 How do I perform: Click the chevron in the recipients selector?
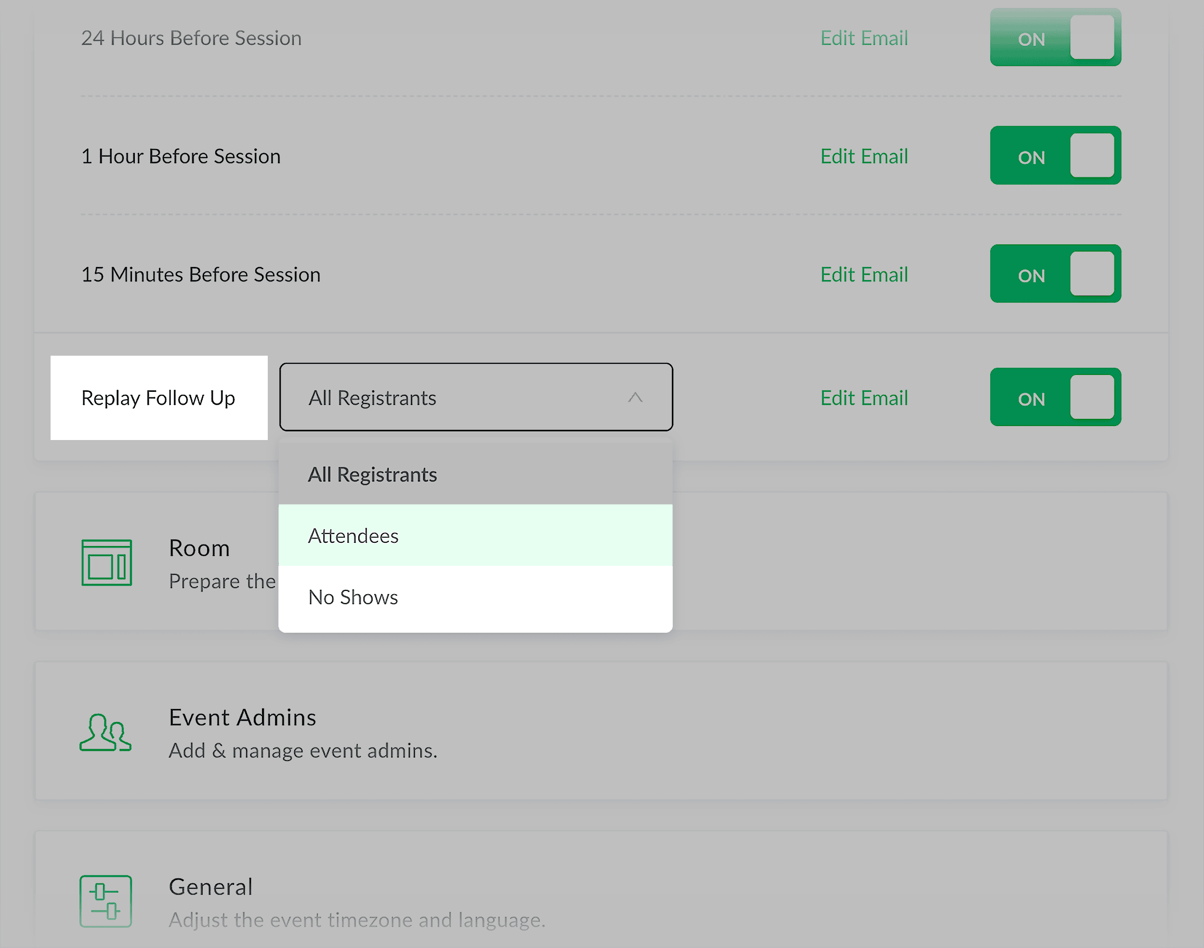click(x=636, y=398)
